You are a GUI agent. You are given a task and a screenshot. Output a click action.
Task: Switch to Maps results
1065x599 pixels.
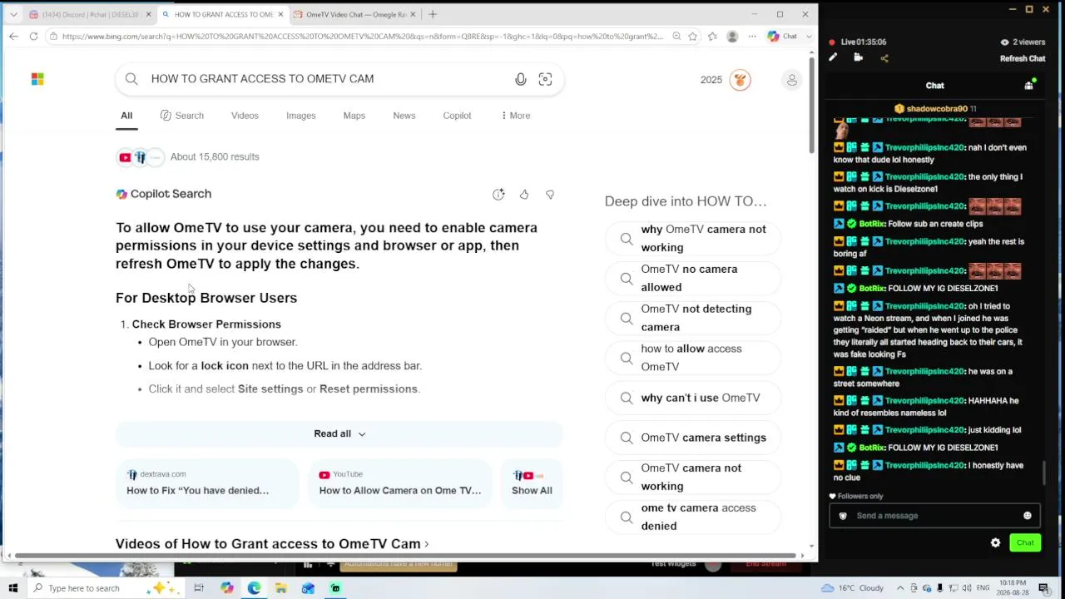pos(354,116)
